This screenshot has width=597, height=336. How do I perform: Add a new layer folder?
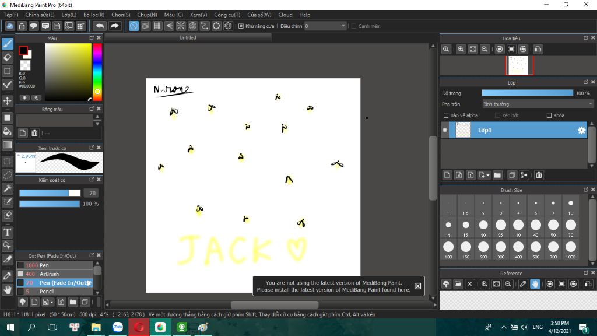click(497, 175)
